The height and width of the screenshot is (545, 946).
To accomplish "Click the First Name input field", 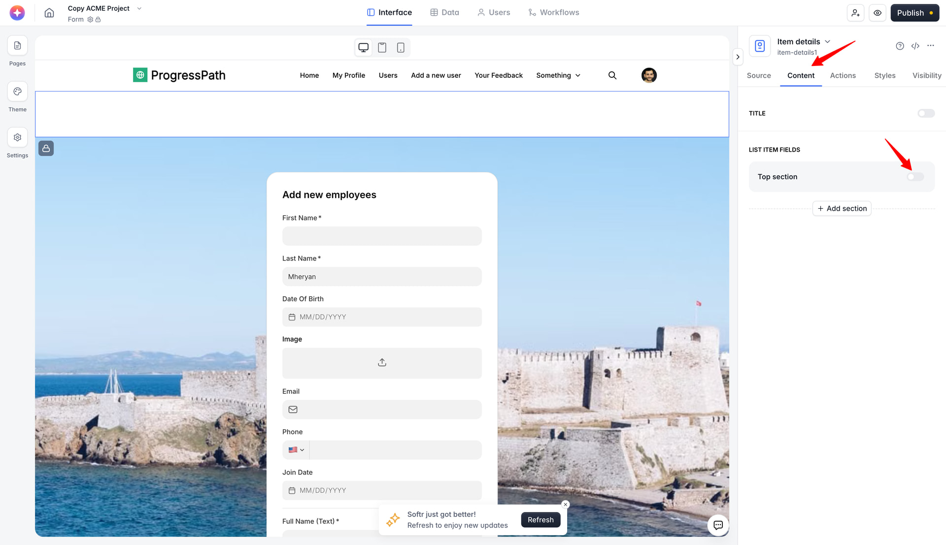I will pos(382,236).
